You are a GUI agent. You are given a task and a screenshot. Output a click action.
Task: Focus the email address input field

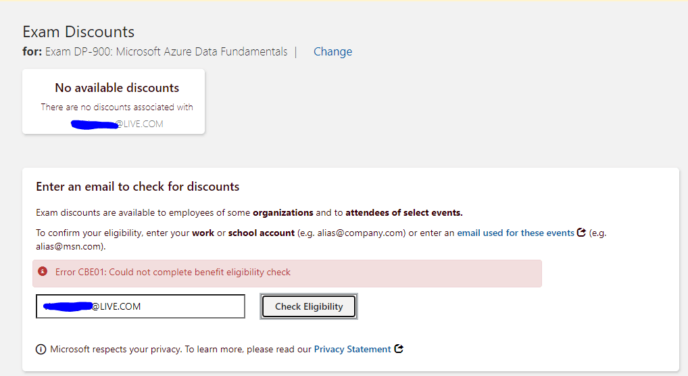141,306
